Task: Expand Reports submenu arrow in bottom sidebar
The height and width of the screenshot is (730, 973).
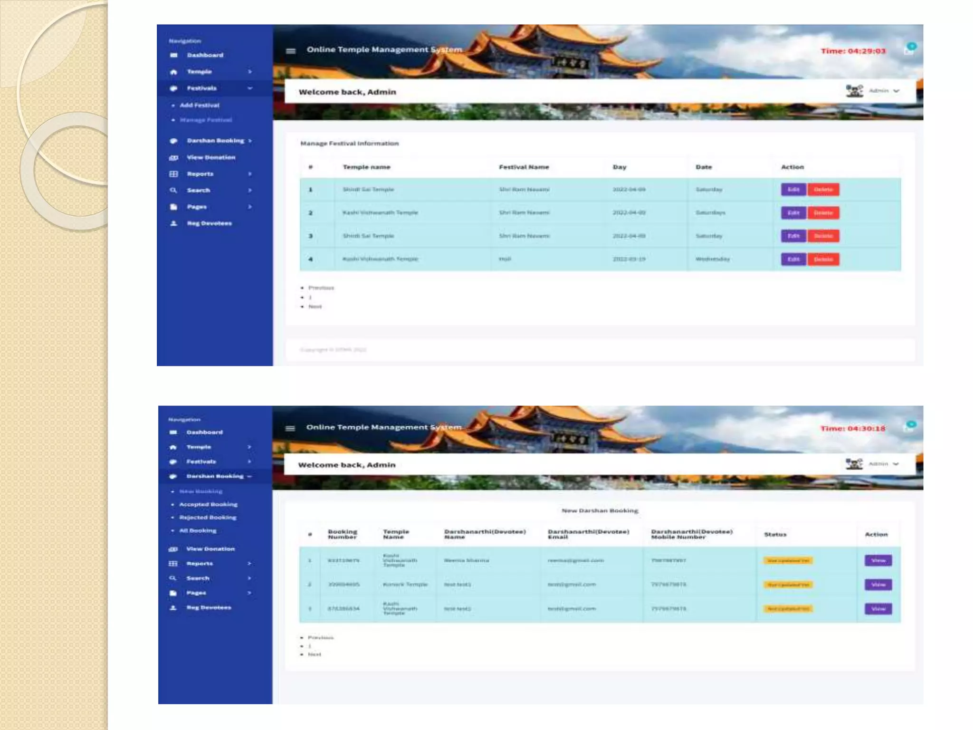Action: coord(249,564)
